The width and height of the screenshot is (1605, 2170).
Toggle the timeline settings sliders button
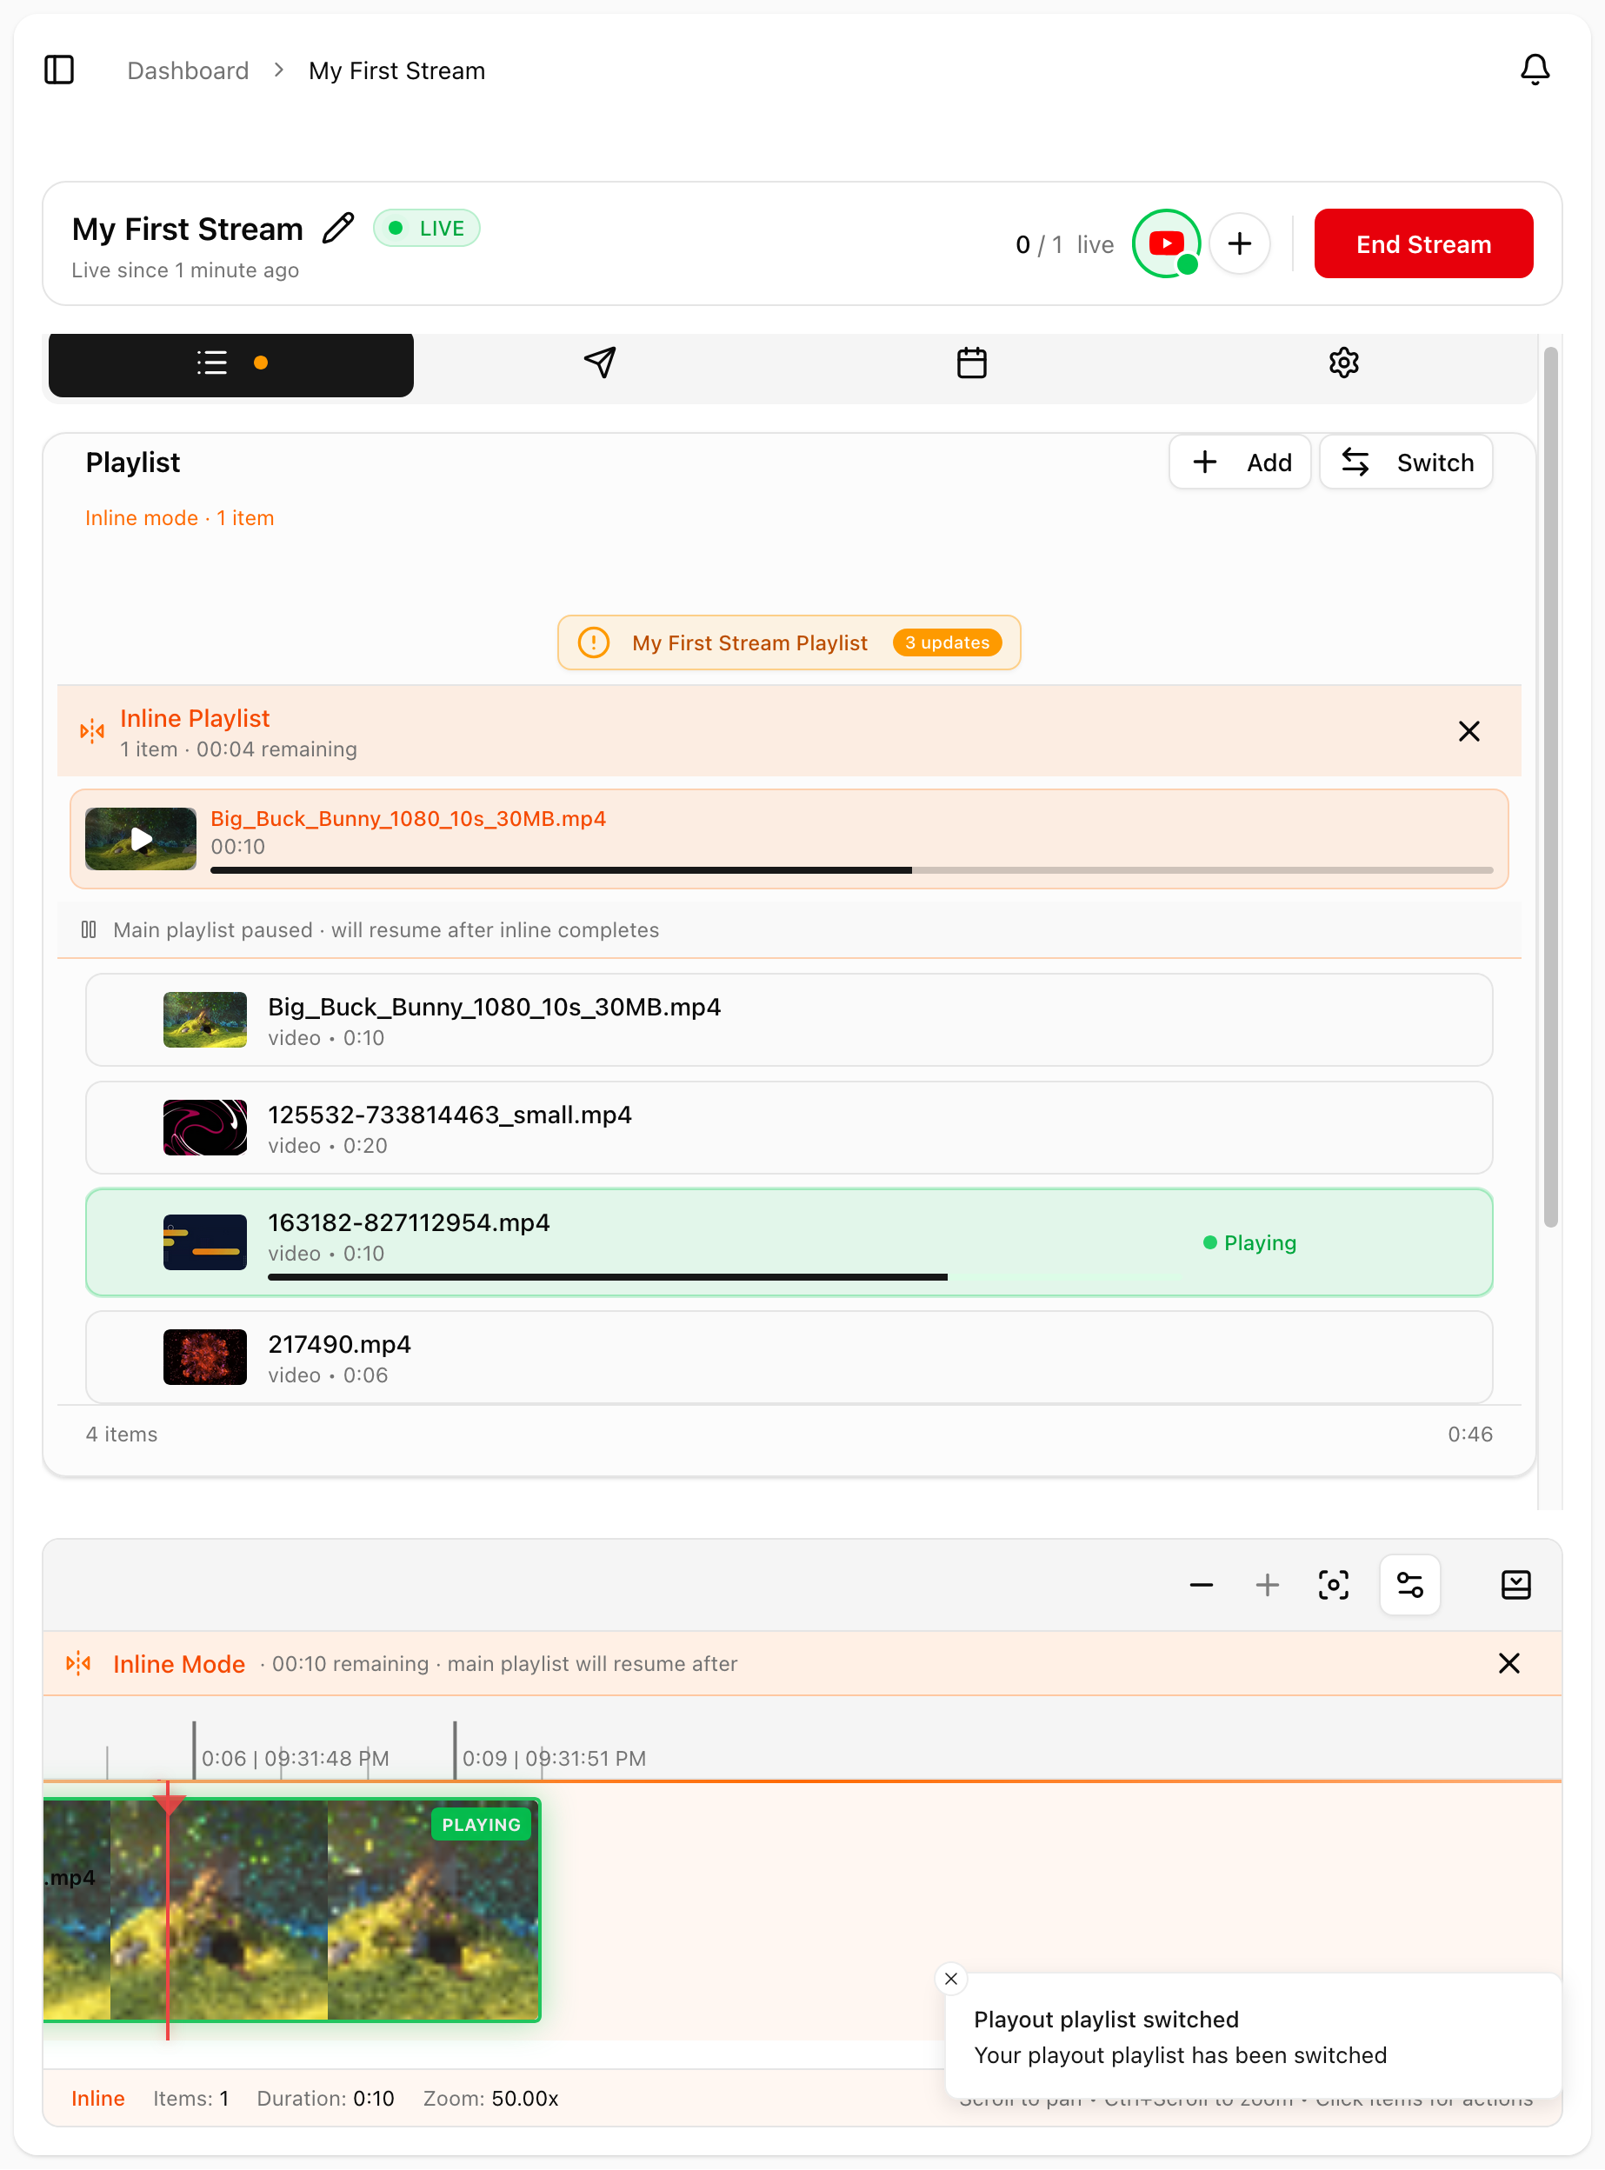tap(1409, 1585)
